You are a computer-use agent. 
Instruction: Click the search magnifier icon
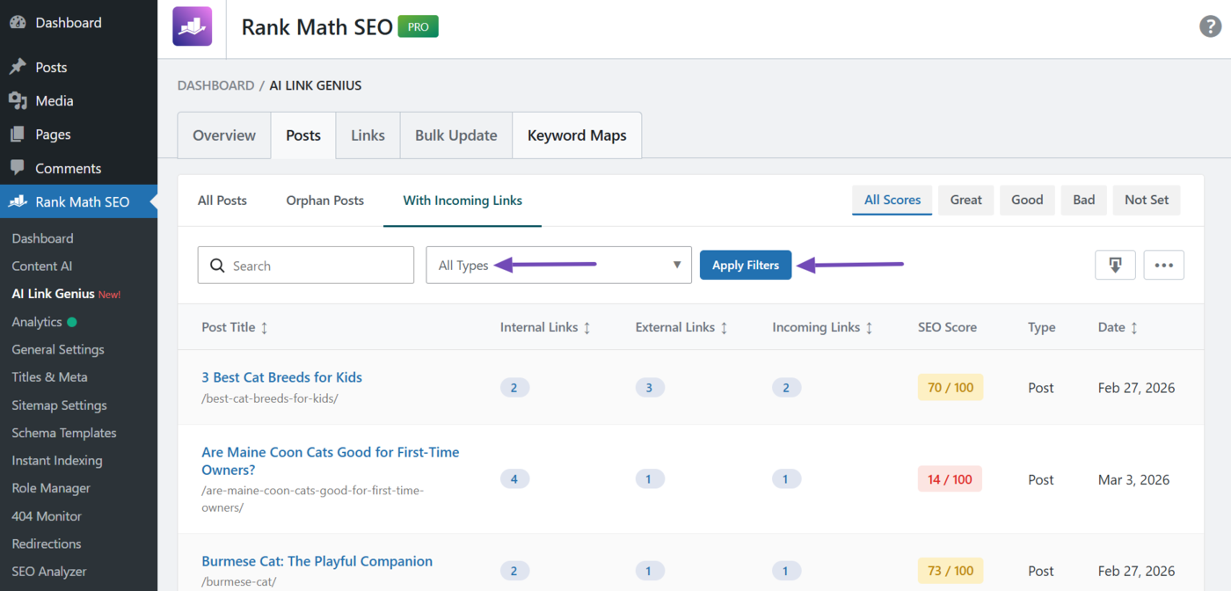(x=216, y=266)
